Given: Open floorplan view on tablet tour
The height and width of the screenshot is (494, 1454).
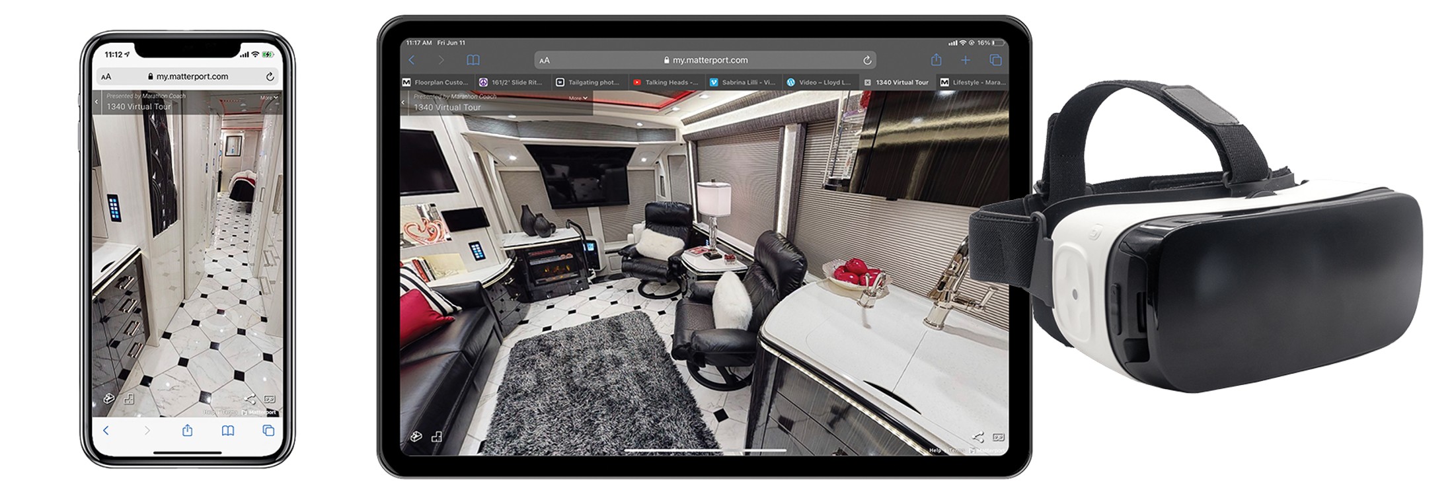Looking at the screenshot, I should (437, 437).
